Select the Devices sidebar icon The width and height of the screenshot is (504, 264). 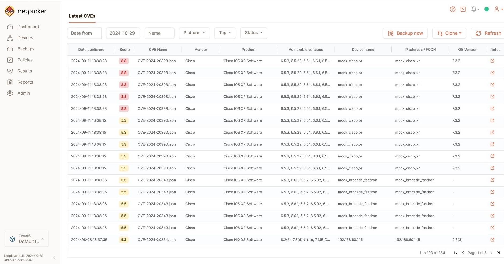pyautogui.click(x=25, y=38)
